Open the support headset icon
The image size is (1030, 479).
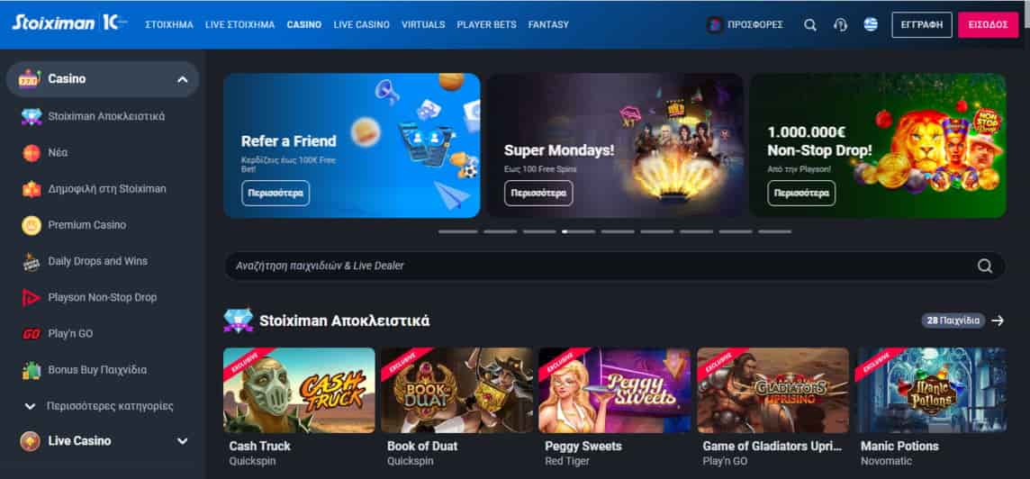coord(840,25)
